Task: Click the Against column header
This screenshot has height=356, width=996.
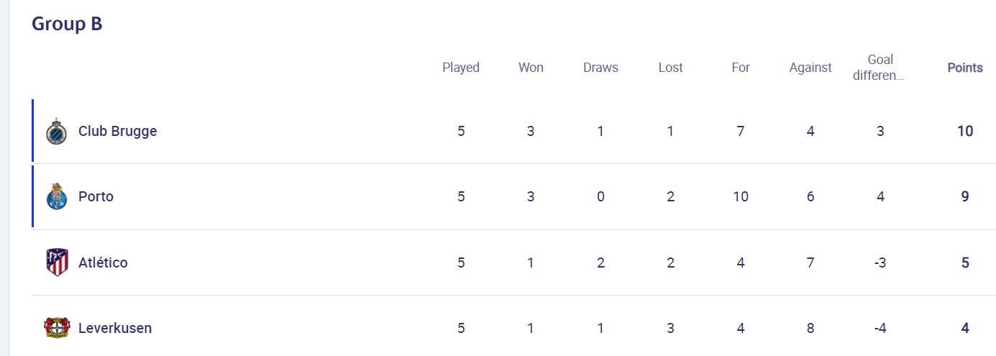Action: point(810,68)
